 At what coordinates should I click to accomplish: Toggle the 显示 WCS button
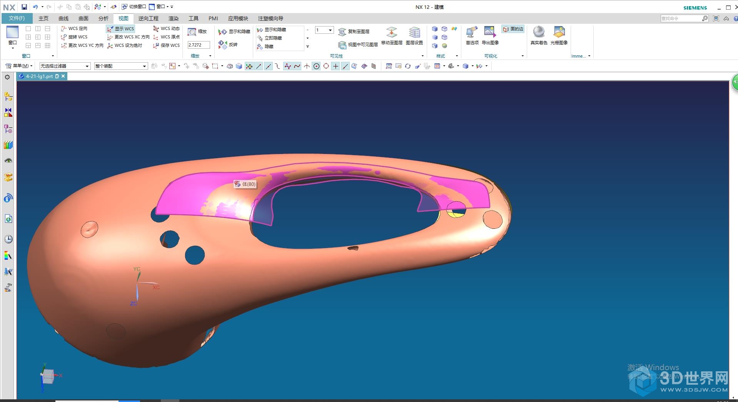click(120, 29)
